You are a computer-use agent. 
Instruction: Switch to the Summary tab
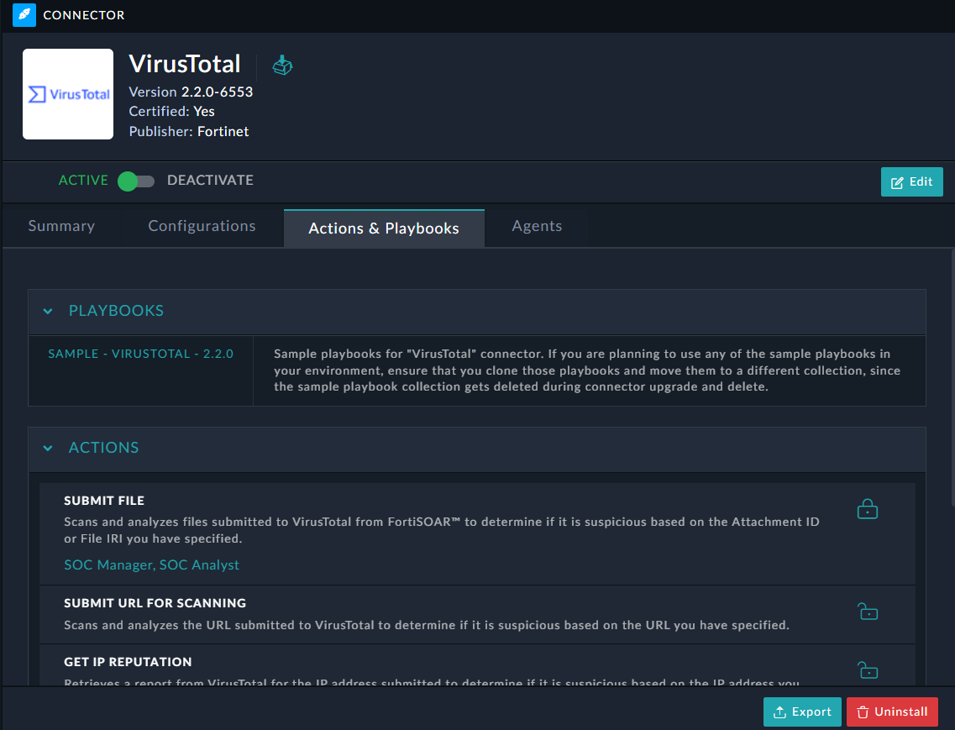click(61, 226)
